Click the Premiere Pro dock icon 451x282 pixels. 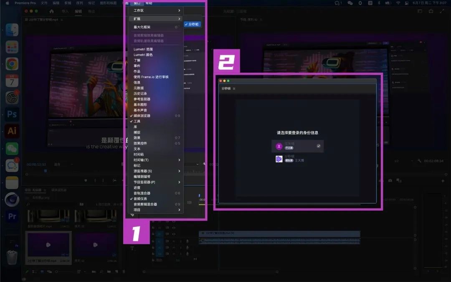(x=12, y=216)
